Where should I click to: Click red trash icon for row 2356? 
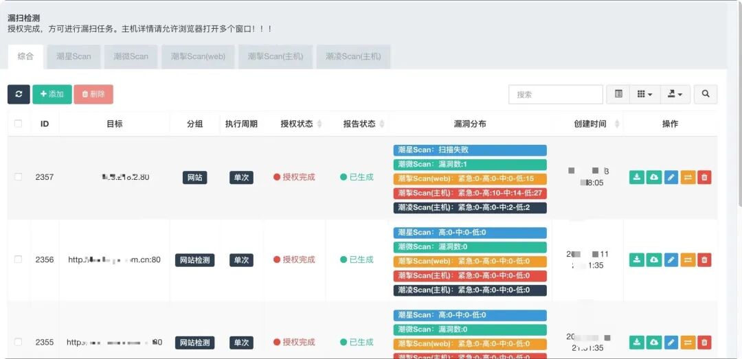(x=704, y=259)
